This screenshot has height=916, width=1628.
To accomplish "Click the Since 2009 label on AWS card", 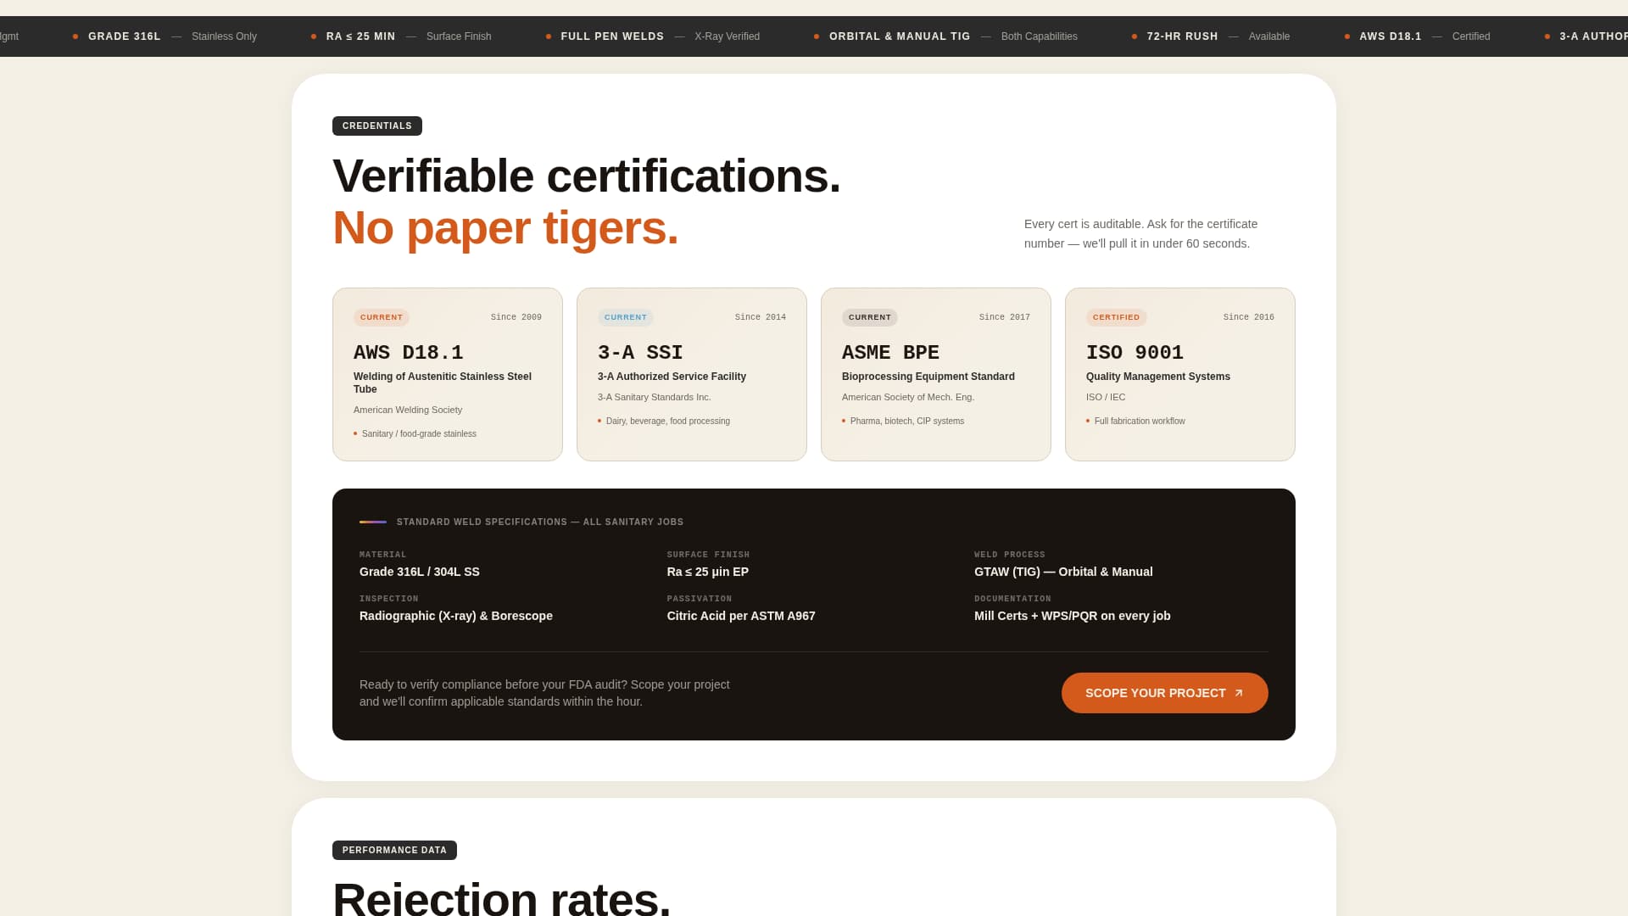I will (516, 316).
